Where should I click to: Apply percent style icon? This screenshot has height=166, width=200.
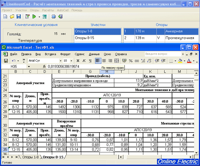131,61
